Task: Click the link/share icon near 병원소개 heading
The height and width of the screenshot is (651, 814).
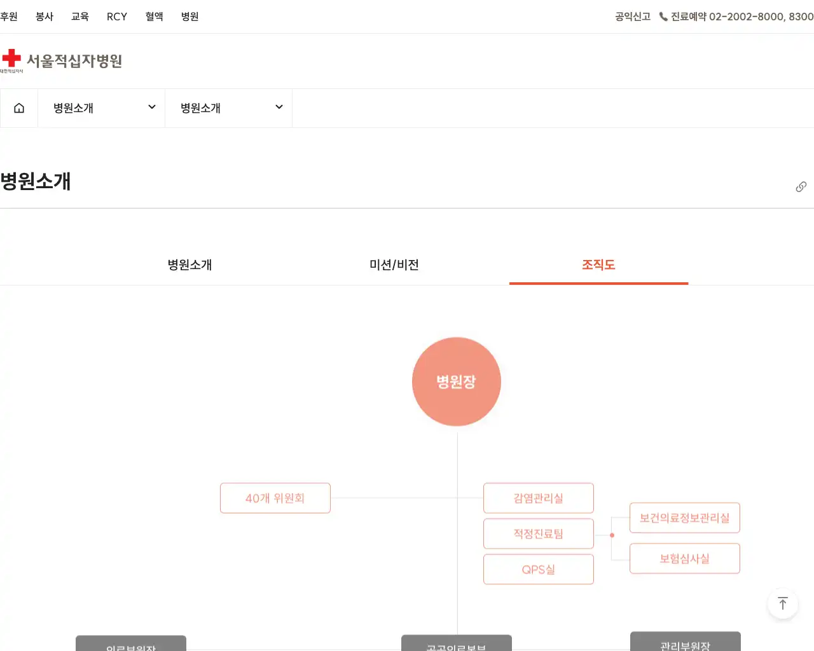Action: [801, 186]
